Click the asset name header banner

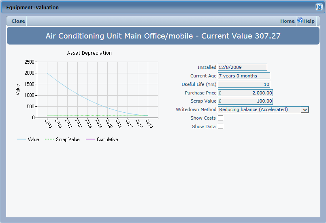coord(163,36)
